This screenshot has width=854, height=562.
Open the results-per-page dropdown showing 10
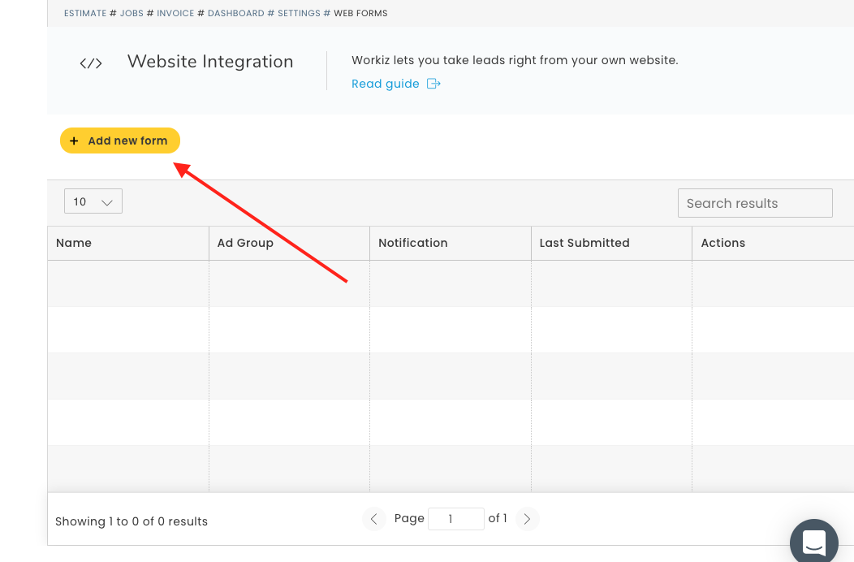[93, 201]
